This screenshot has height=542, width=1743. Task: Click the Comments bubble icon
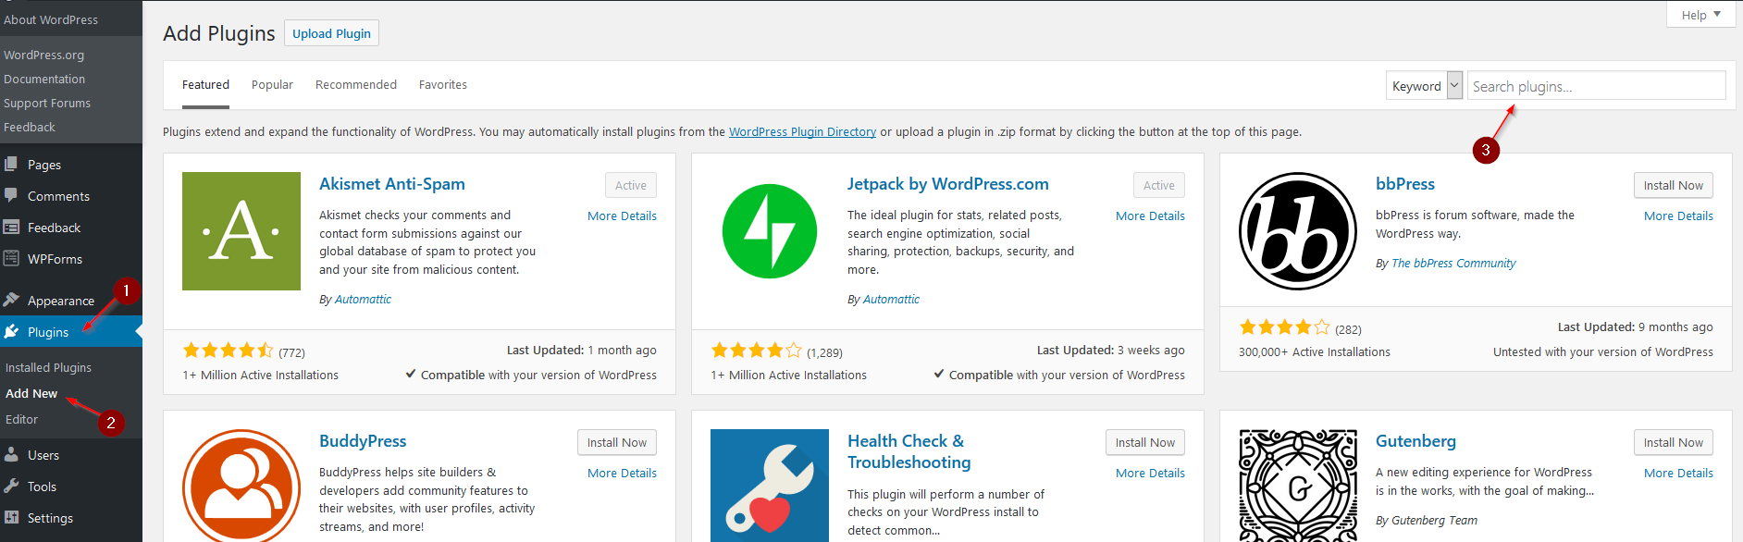(11, 196)
